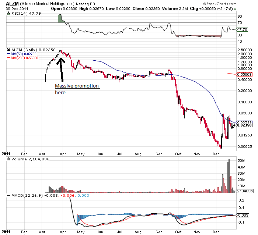Click the 'Massive promotion here' annotation text

pos(77,89)
